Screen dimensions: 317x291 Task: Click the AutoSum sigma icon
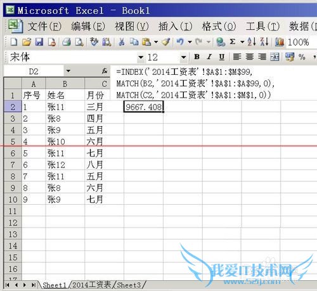click(x=233, y=42)
